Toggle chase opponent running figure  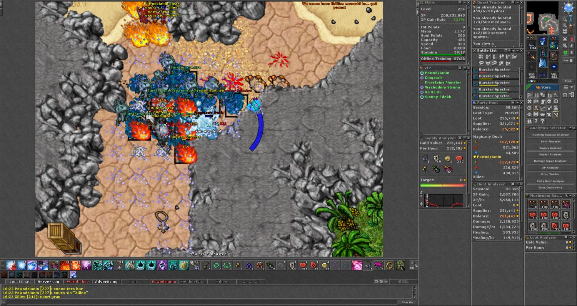click(x=572, y=46)
